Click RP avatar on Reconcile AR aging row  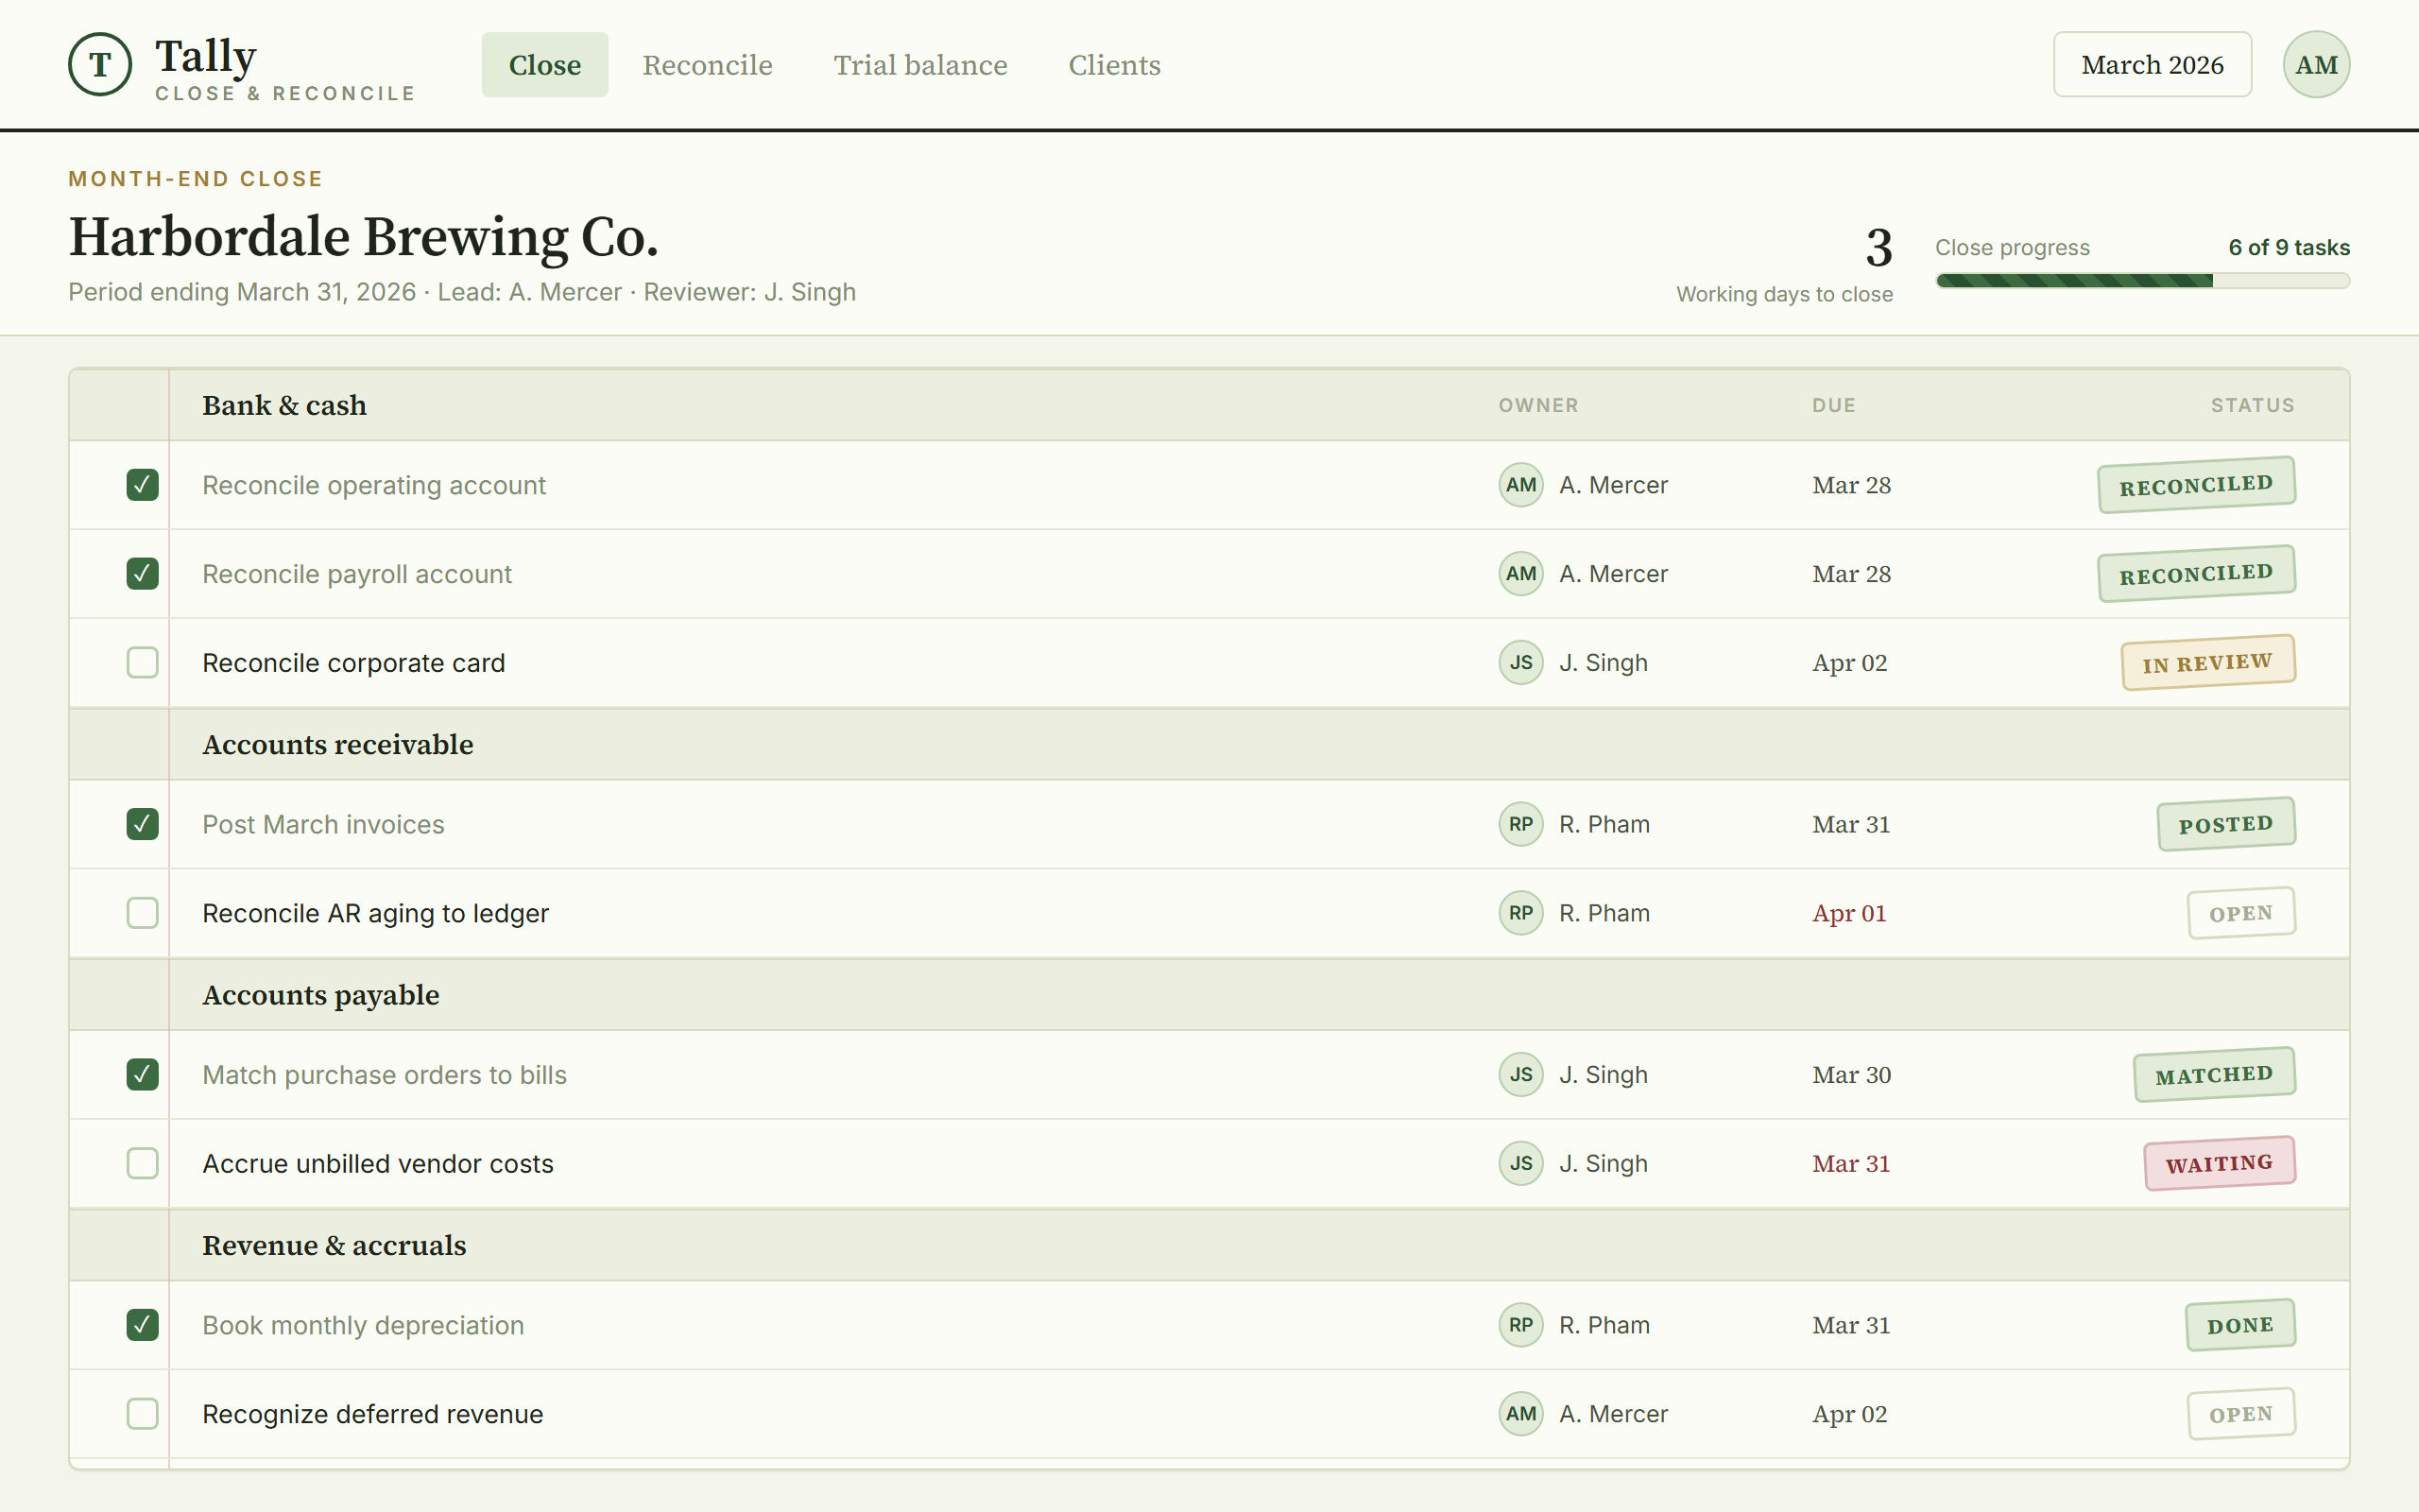coord(1520,913)
